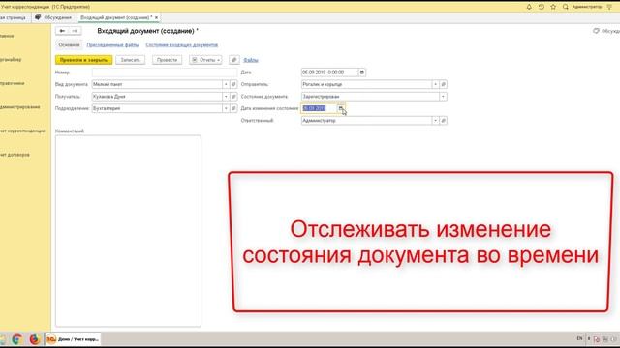Open the Присоединенные файлы section

coord(112,45)
